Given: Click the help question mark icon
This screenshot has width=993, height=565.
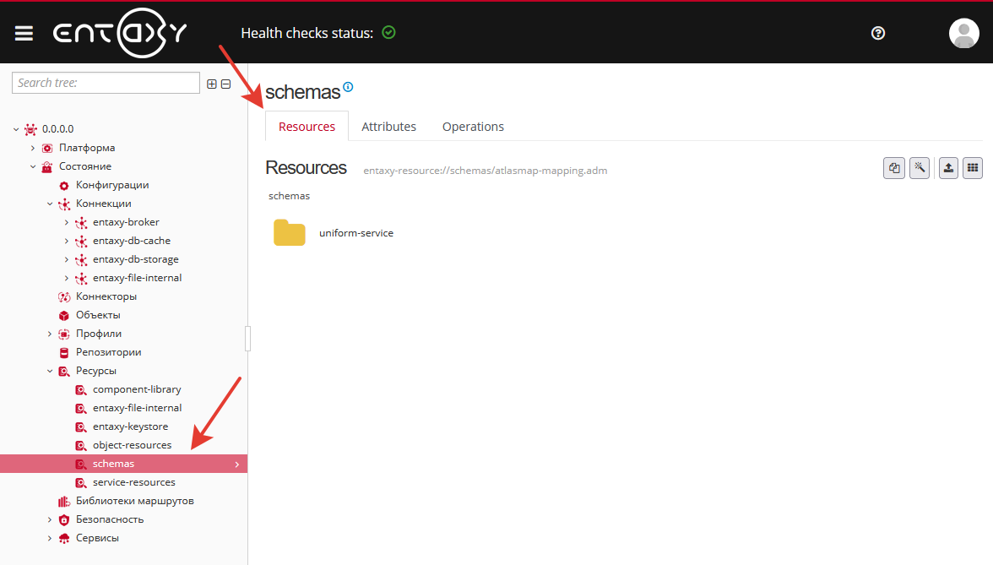Looking at the screenshot, I should click(x=878, y=33).
